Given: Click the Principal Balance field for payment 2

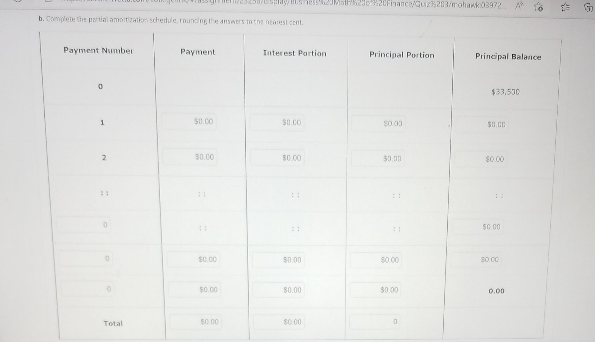Looking at the screenshot, I should (480, 160).
